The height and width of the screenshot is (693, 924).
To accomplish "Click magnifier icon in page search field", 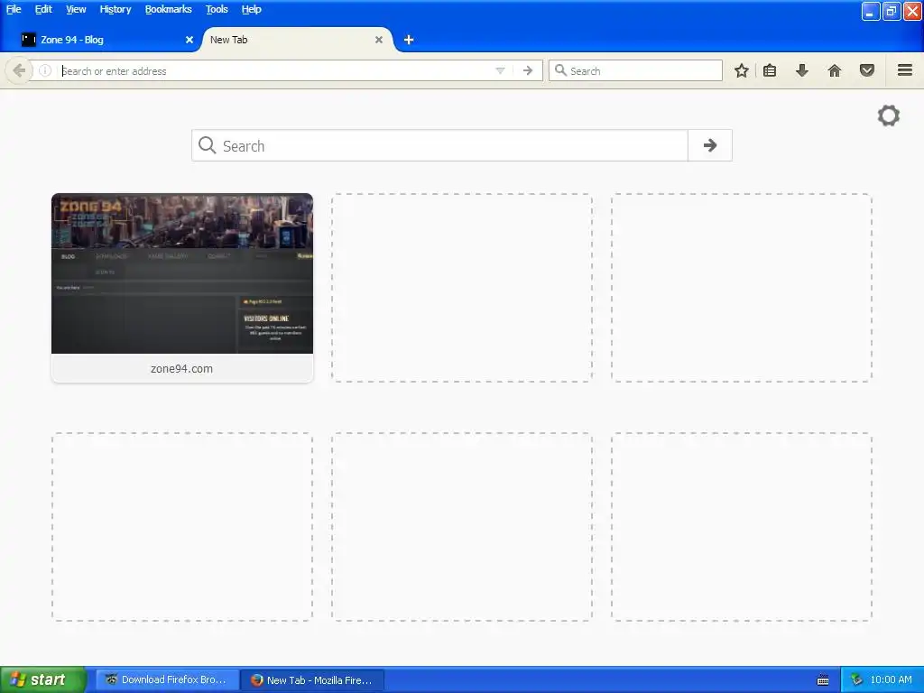I will [x=207, y=145].
